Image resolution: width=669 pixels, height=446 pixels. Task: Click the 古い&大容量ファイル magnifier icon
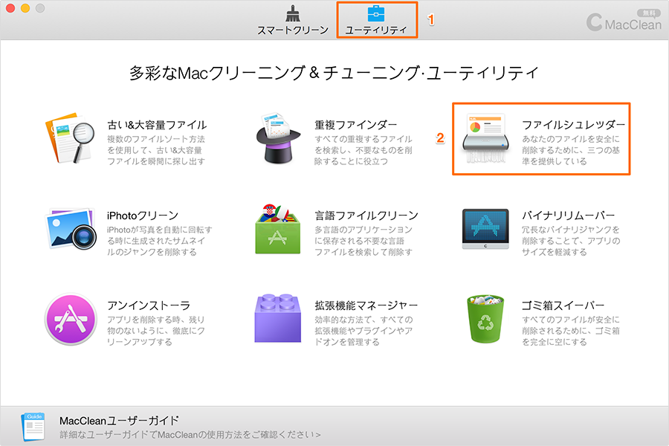pos(70,138)
